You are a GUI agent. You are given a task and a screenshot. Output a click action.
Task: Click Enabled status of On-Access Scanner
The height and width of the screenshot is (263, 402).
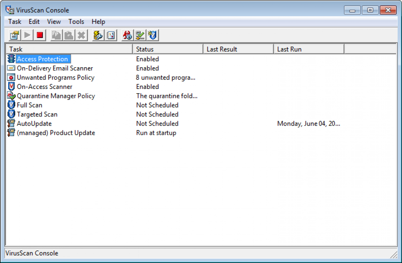(x=147, y=87)
